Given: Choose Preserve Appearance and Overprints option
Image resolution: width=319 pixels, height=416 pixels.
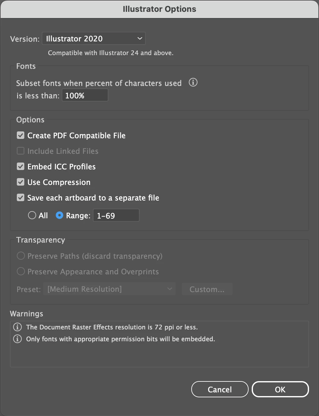Looking at the screenshot, I should (x=21, y=272).
